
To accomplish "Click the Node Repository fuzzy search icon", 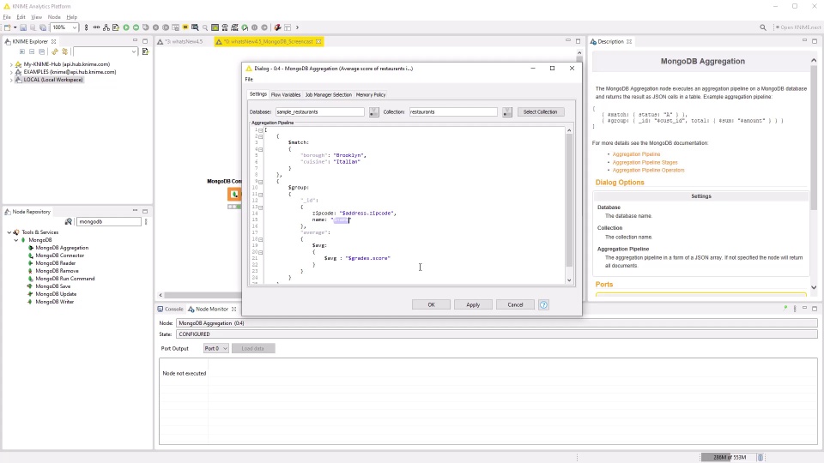I will coord(69,221).
